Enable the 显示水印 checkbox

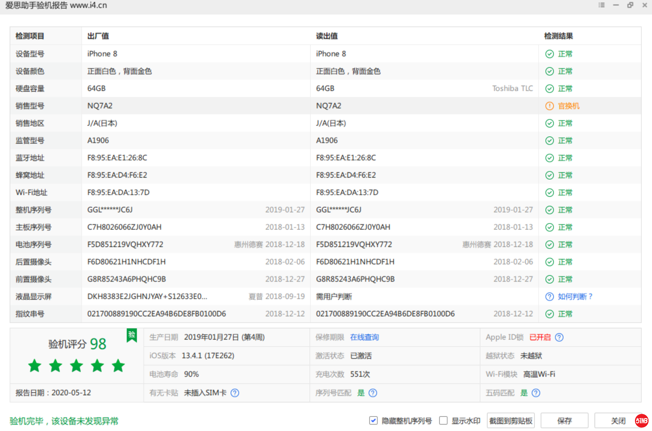[x=443, y=420]
